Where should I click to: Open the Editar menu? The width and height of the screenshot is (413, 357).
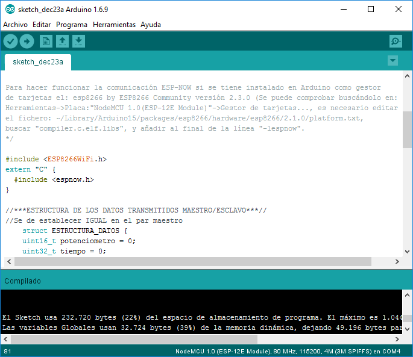42,25
